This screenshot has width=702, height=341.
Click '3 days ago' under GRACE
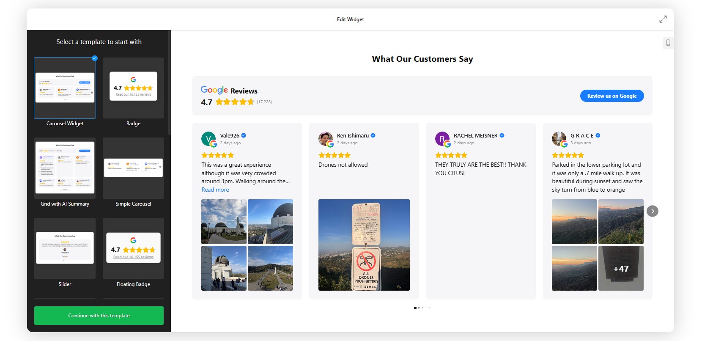581,143
